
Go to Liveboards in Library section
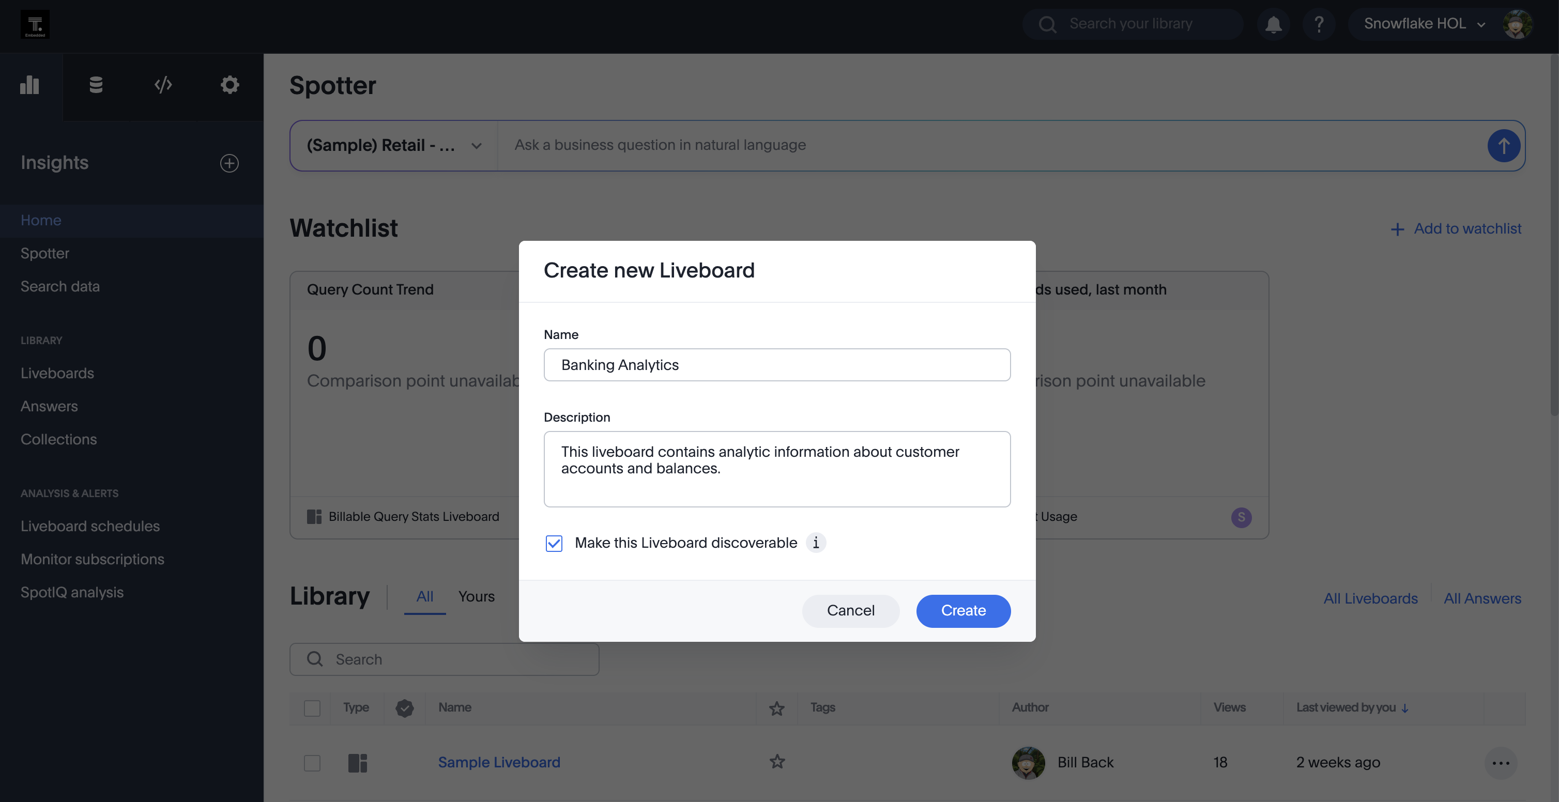pyautogui.click(x=57, y=373)
